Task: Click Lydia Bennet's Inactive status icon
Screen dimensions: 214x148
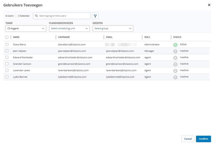Action: [x=175, y=77]
